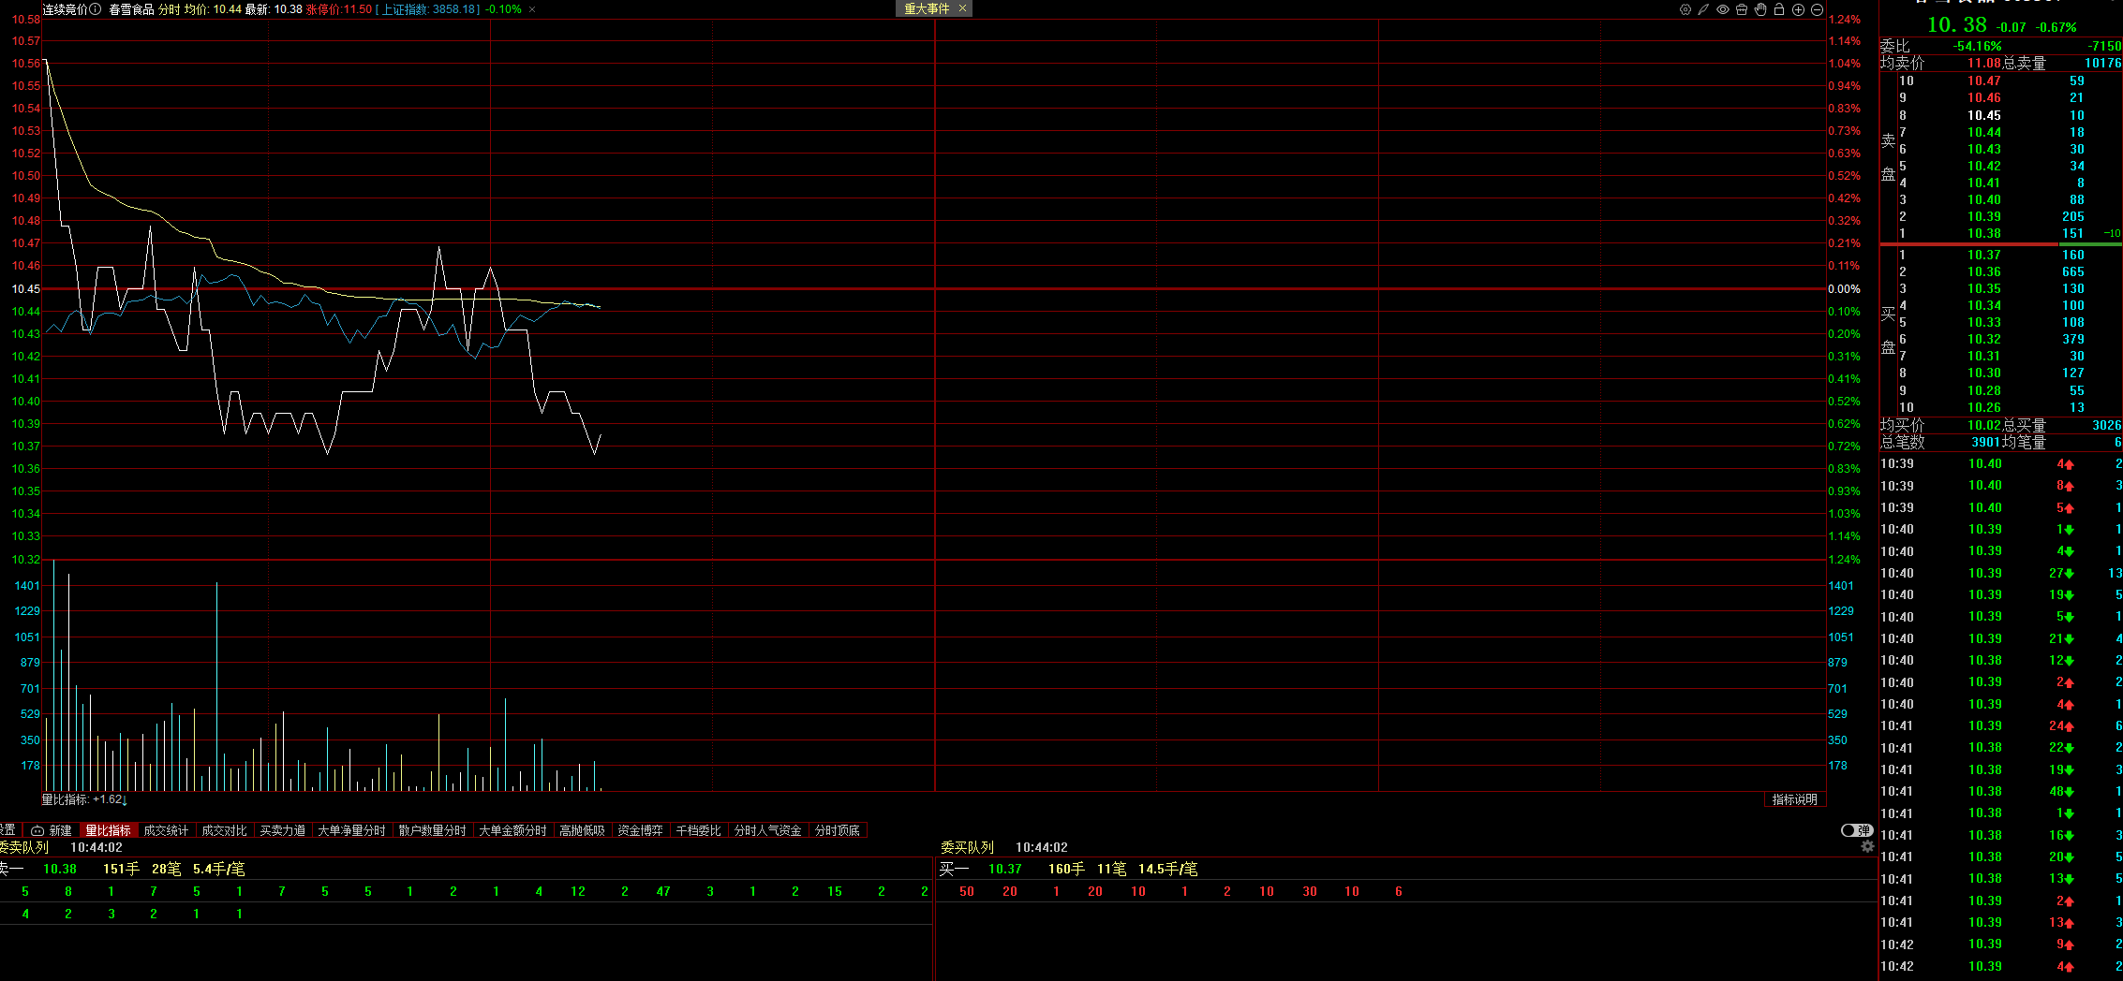
Task: Switch to the 成交统计 tab
Action: [x=166, y=830]
